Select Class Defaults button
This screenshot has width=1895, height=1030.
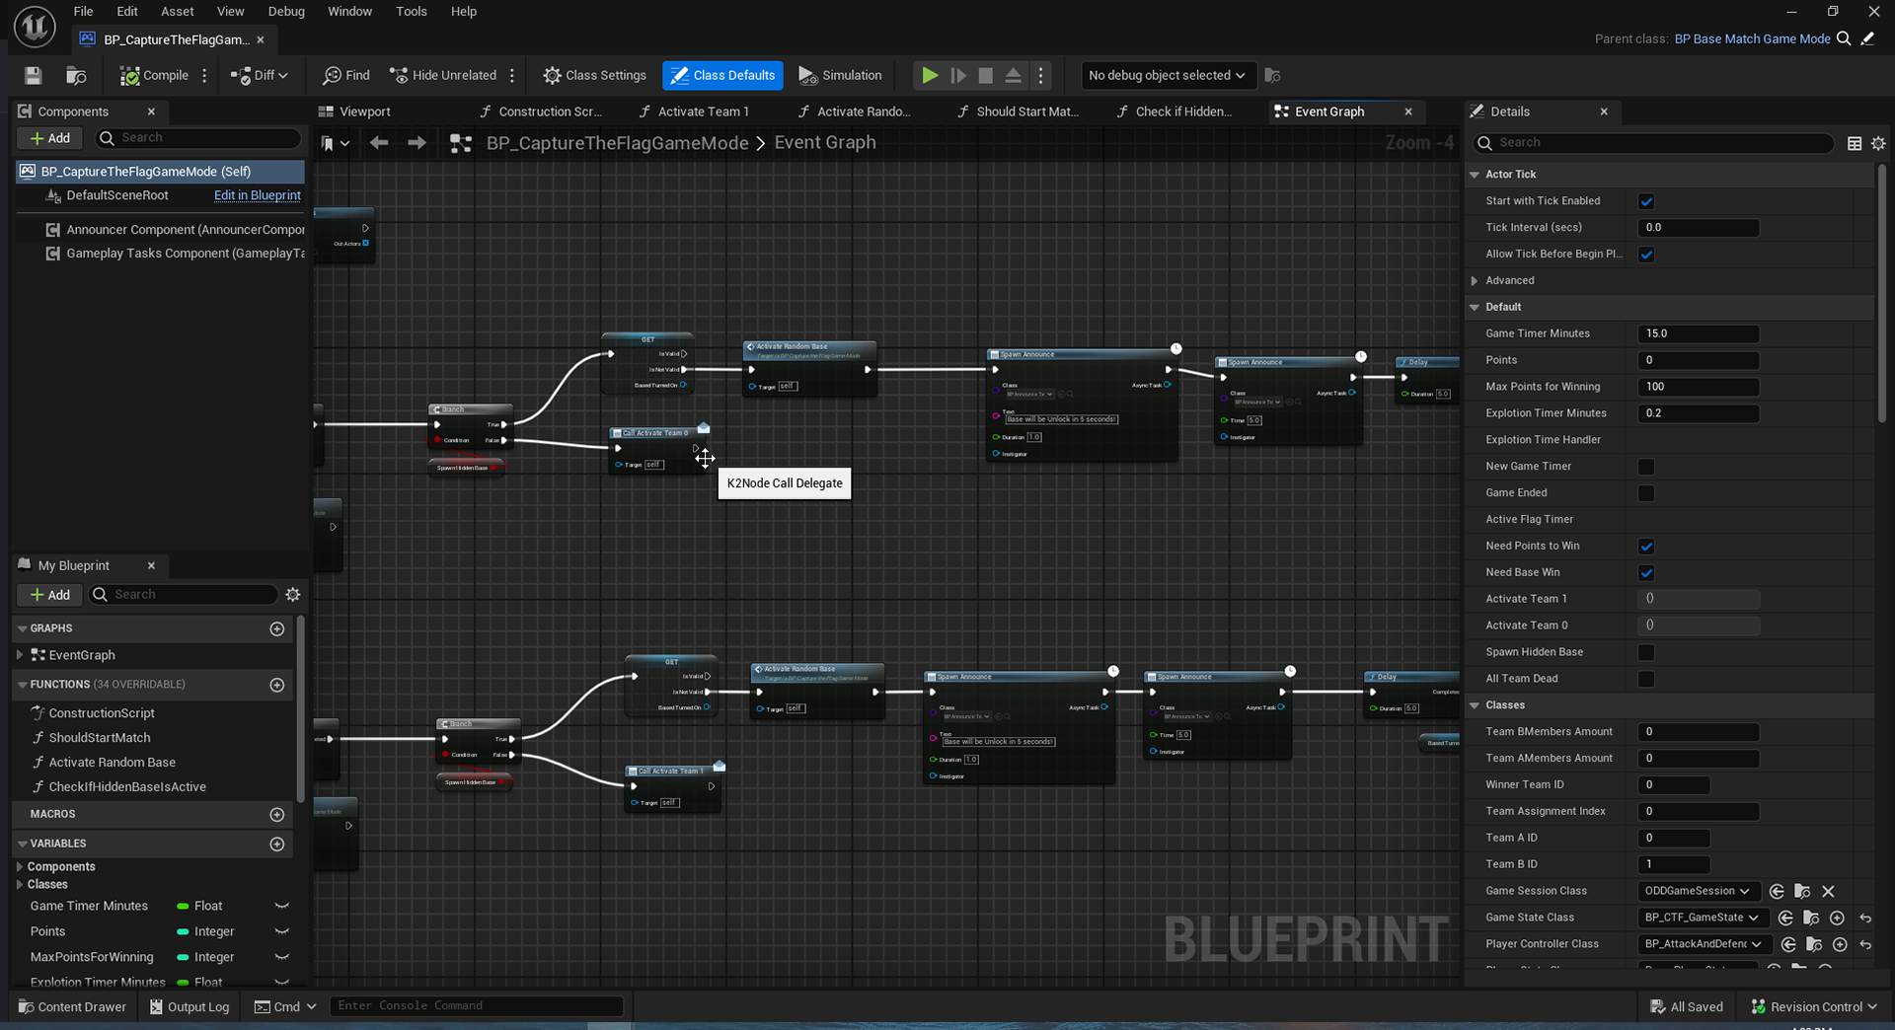722,75
